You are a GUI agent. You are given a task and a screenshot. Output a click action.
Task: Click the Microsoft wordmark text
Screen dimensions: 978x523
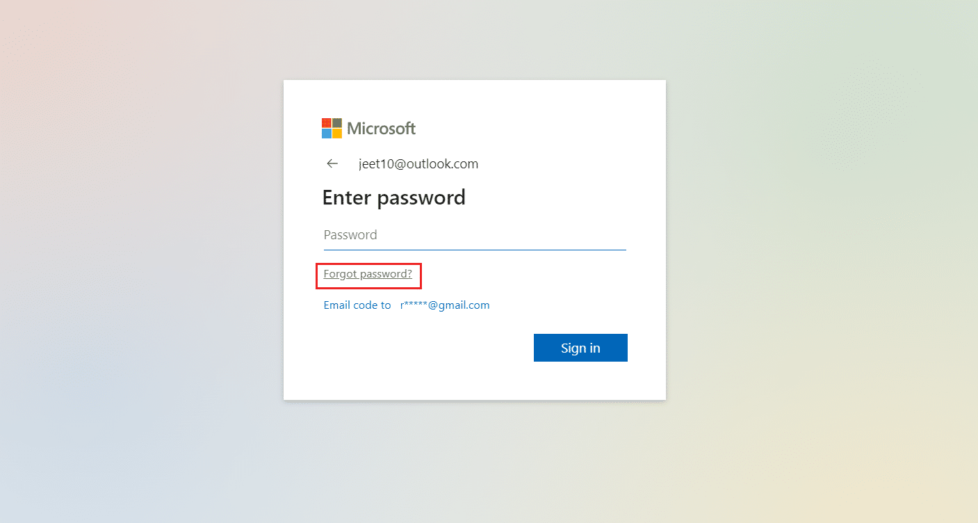381,129
